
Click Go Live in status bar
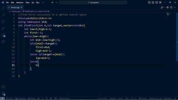143,98
